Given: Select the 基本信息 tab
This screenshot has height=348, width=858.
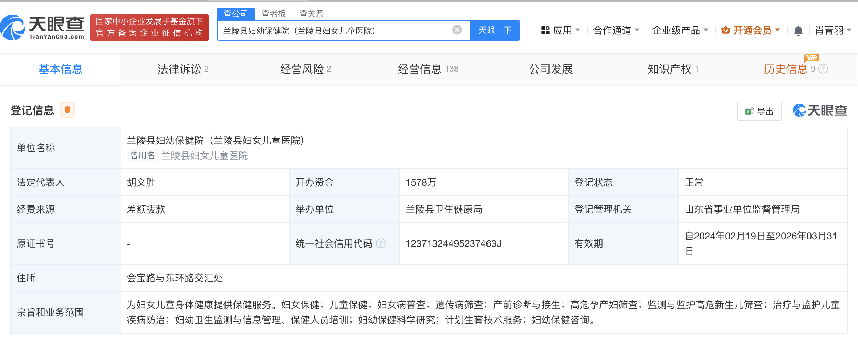Looking at the screenshot, I should point(60,69).
